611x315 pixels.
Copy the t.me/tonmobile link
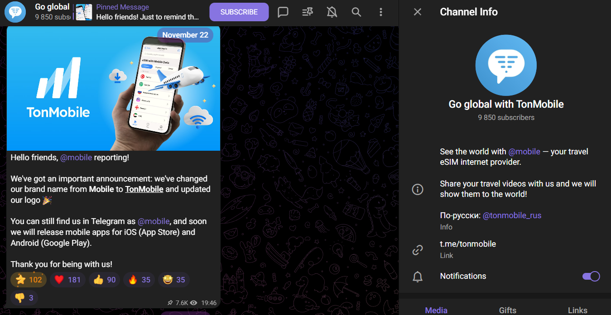click(x=468, y=244)
